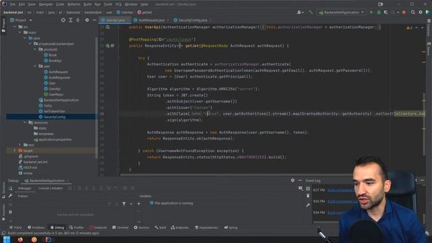This screenshot has height=243, width=432.
Task: Hide the Project panel with minus icon
Action: coord(94,20)
